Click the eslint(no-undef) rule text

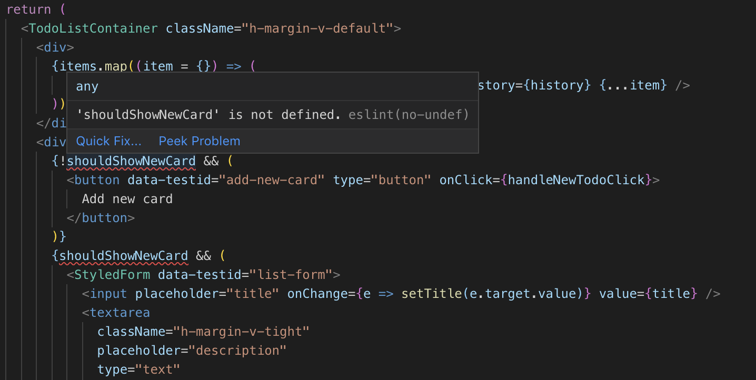tap(410, 114)
